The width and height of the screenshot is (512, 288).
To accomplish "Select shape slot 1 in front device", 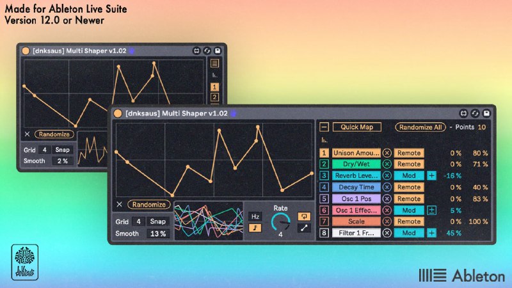I will pos(324,153).
